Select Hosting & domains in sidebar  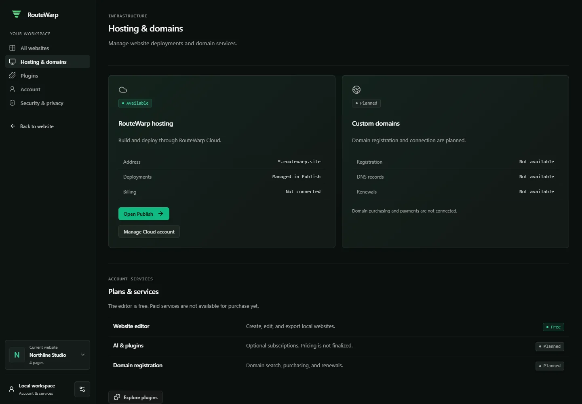(47, 62)
